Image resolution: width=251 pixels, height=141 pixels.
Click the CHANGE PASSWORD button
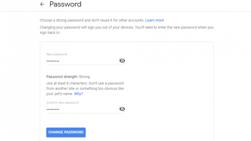coord(66,132)
